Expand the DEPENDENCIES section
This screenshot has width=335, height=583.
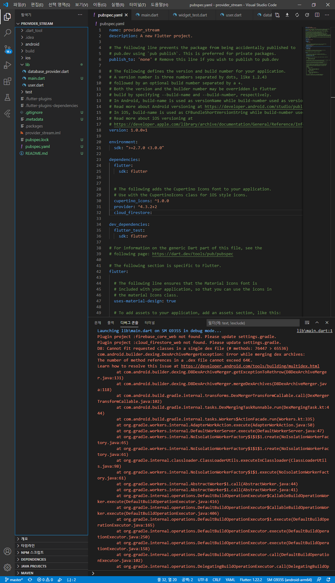[x=51, y=559]
